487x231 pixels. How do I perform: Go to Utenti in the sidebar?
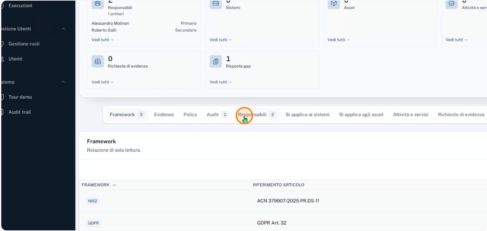15,59
